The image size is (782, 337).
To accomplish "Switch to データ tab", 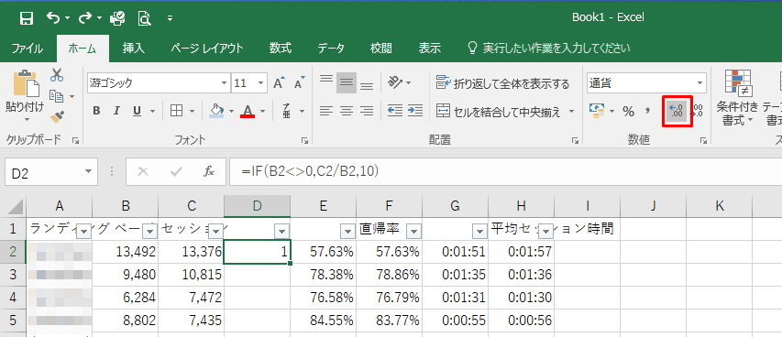I will point(331,49).
